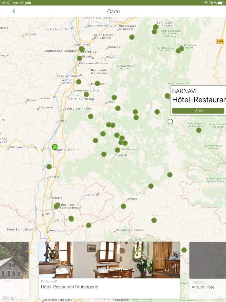
Task: Tap the pin near Saint-Jean-en-Royans
Action: coord(156,27)
